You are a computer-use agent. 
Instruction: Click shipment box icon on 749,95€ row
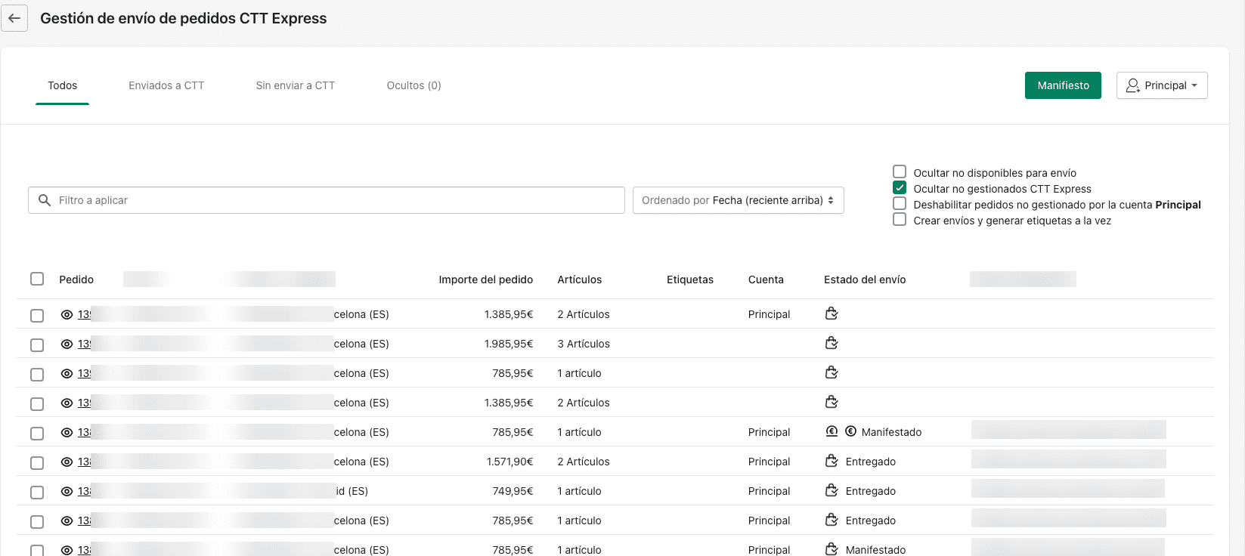(832, 490)
